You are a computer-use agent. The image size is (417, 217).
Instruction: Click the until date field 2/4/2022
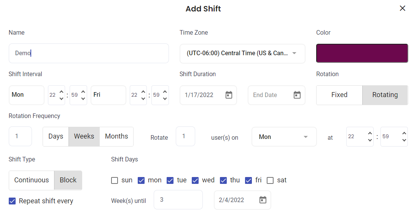pyautogui.click(x=242, y=200)
